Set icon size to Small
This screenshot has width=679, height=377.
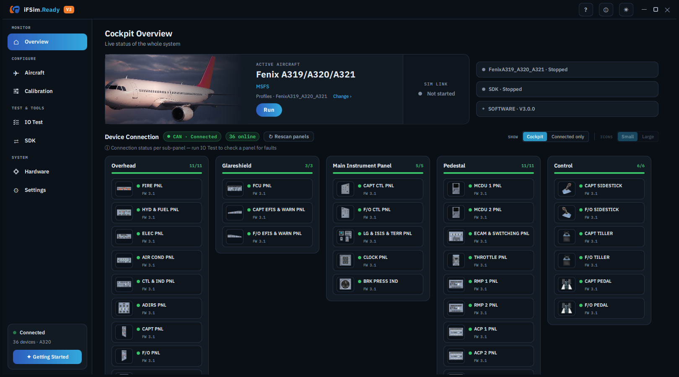tap(627, 137)
